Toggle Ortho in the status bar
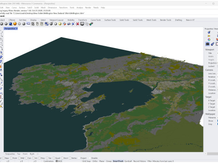The height and width of the screenshot is (163, 218). coord(95,161)
